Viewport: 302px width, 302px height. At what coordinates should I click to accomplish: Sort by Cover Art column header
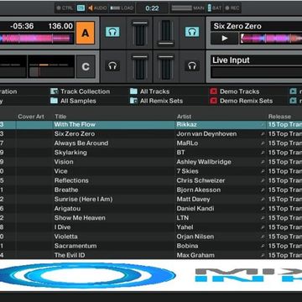pyautogui.click(x=31, y=117)
